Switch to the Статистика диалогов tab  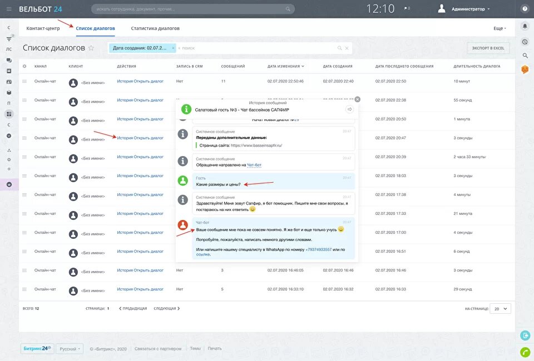[155, 28]
